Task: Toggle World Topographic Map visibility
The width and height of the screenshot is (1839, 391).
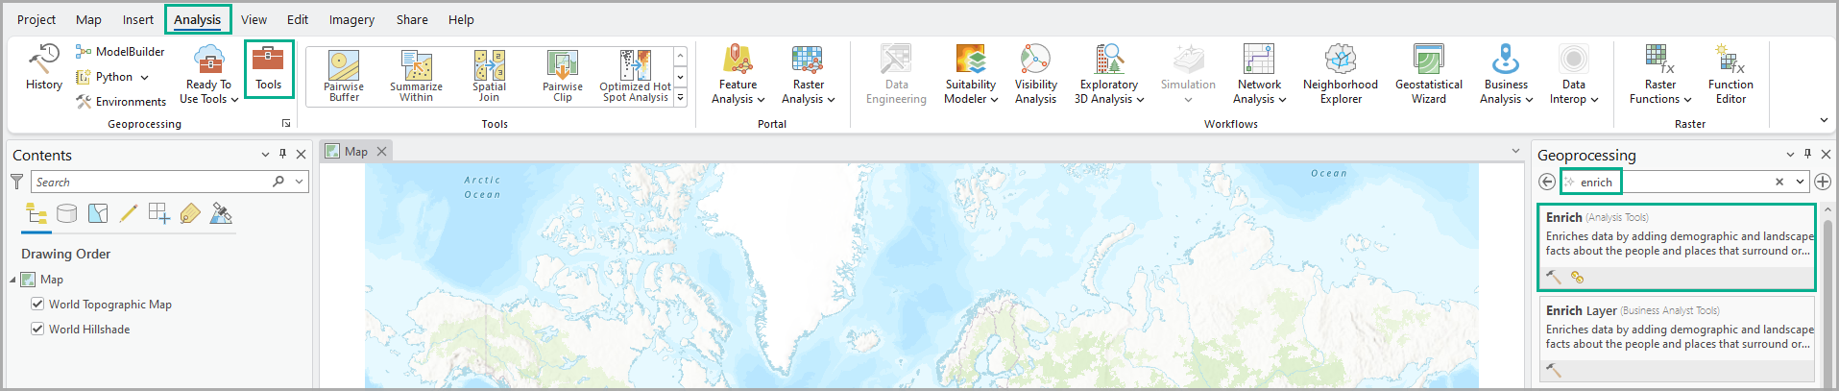Action: point(37,304)
